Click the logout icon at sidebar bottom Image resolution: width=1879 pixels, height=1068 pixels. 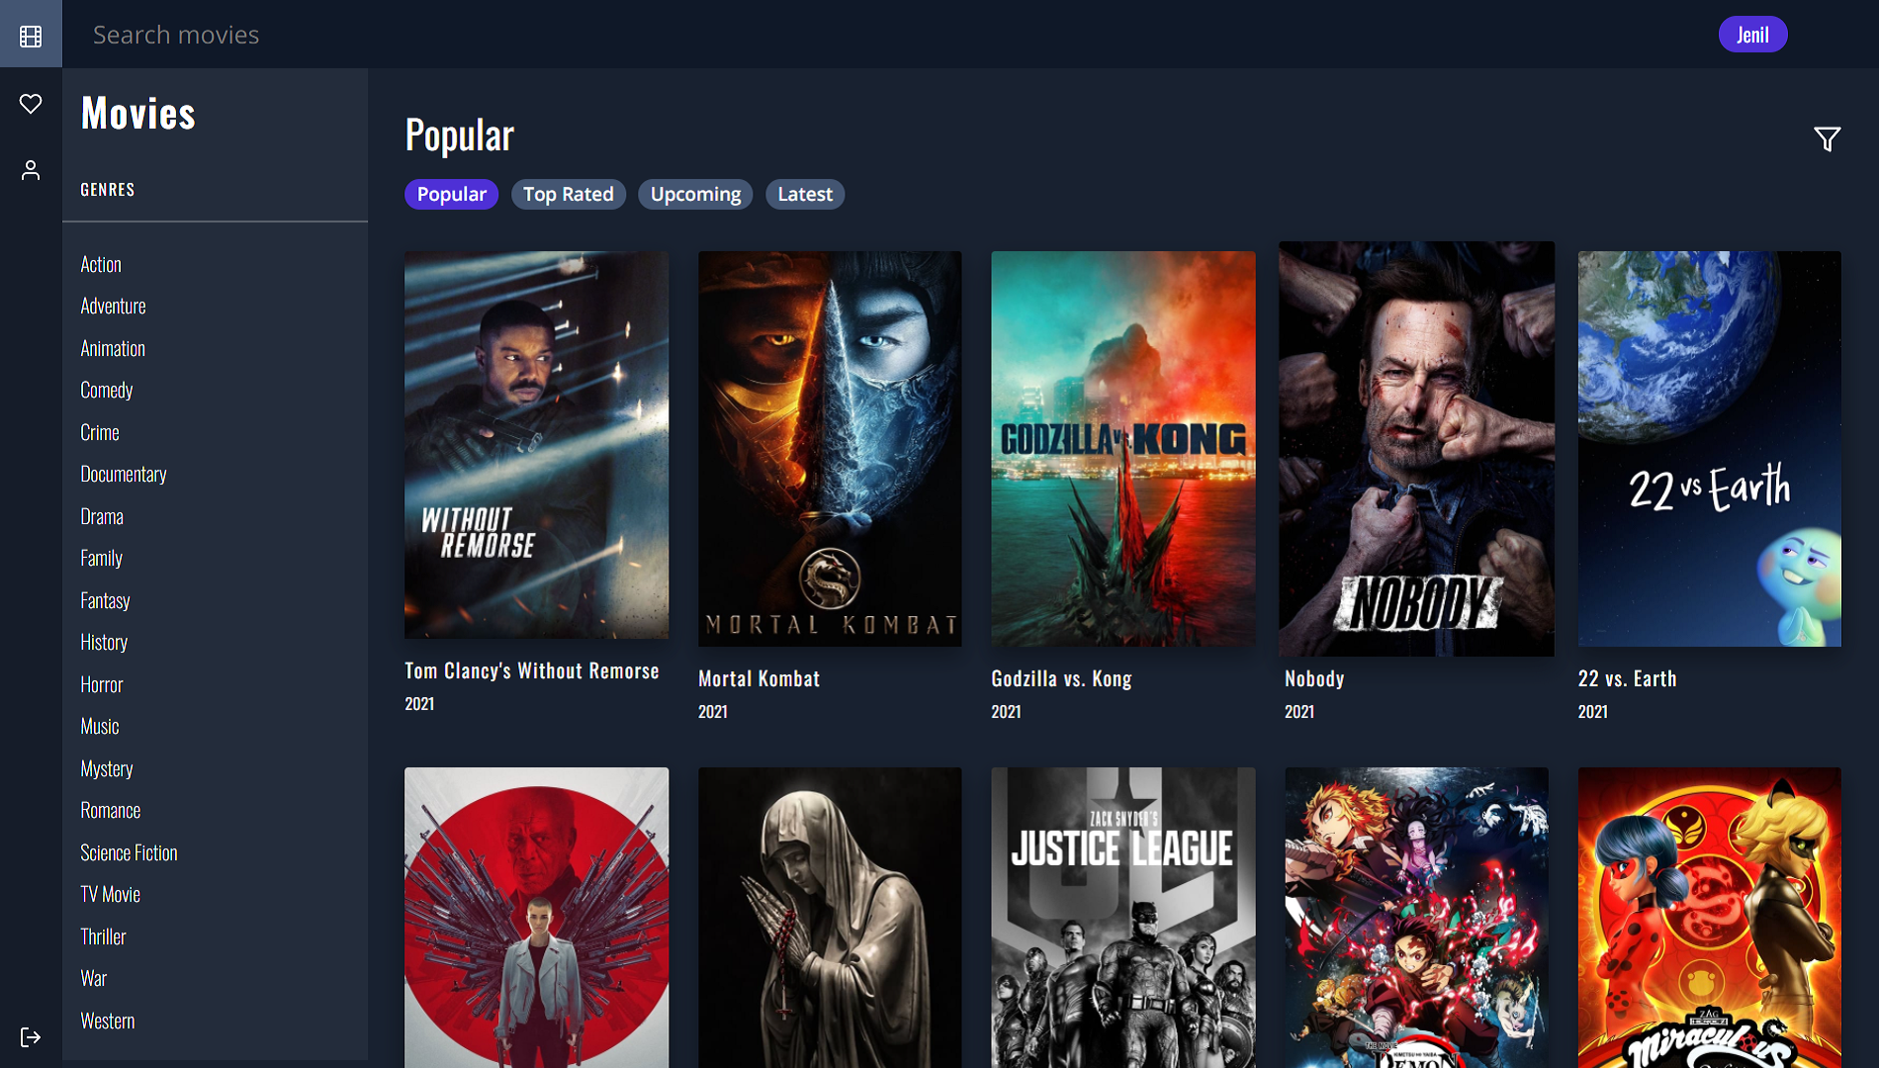point(31,1037)
